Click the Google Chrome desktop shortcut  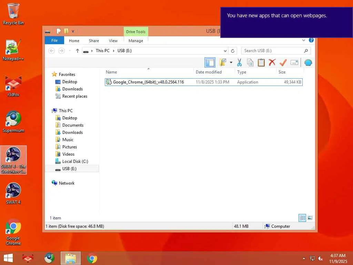(13, 232)
